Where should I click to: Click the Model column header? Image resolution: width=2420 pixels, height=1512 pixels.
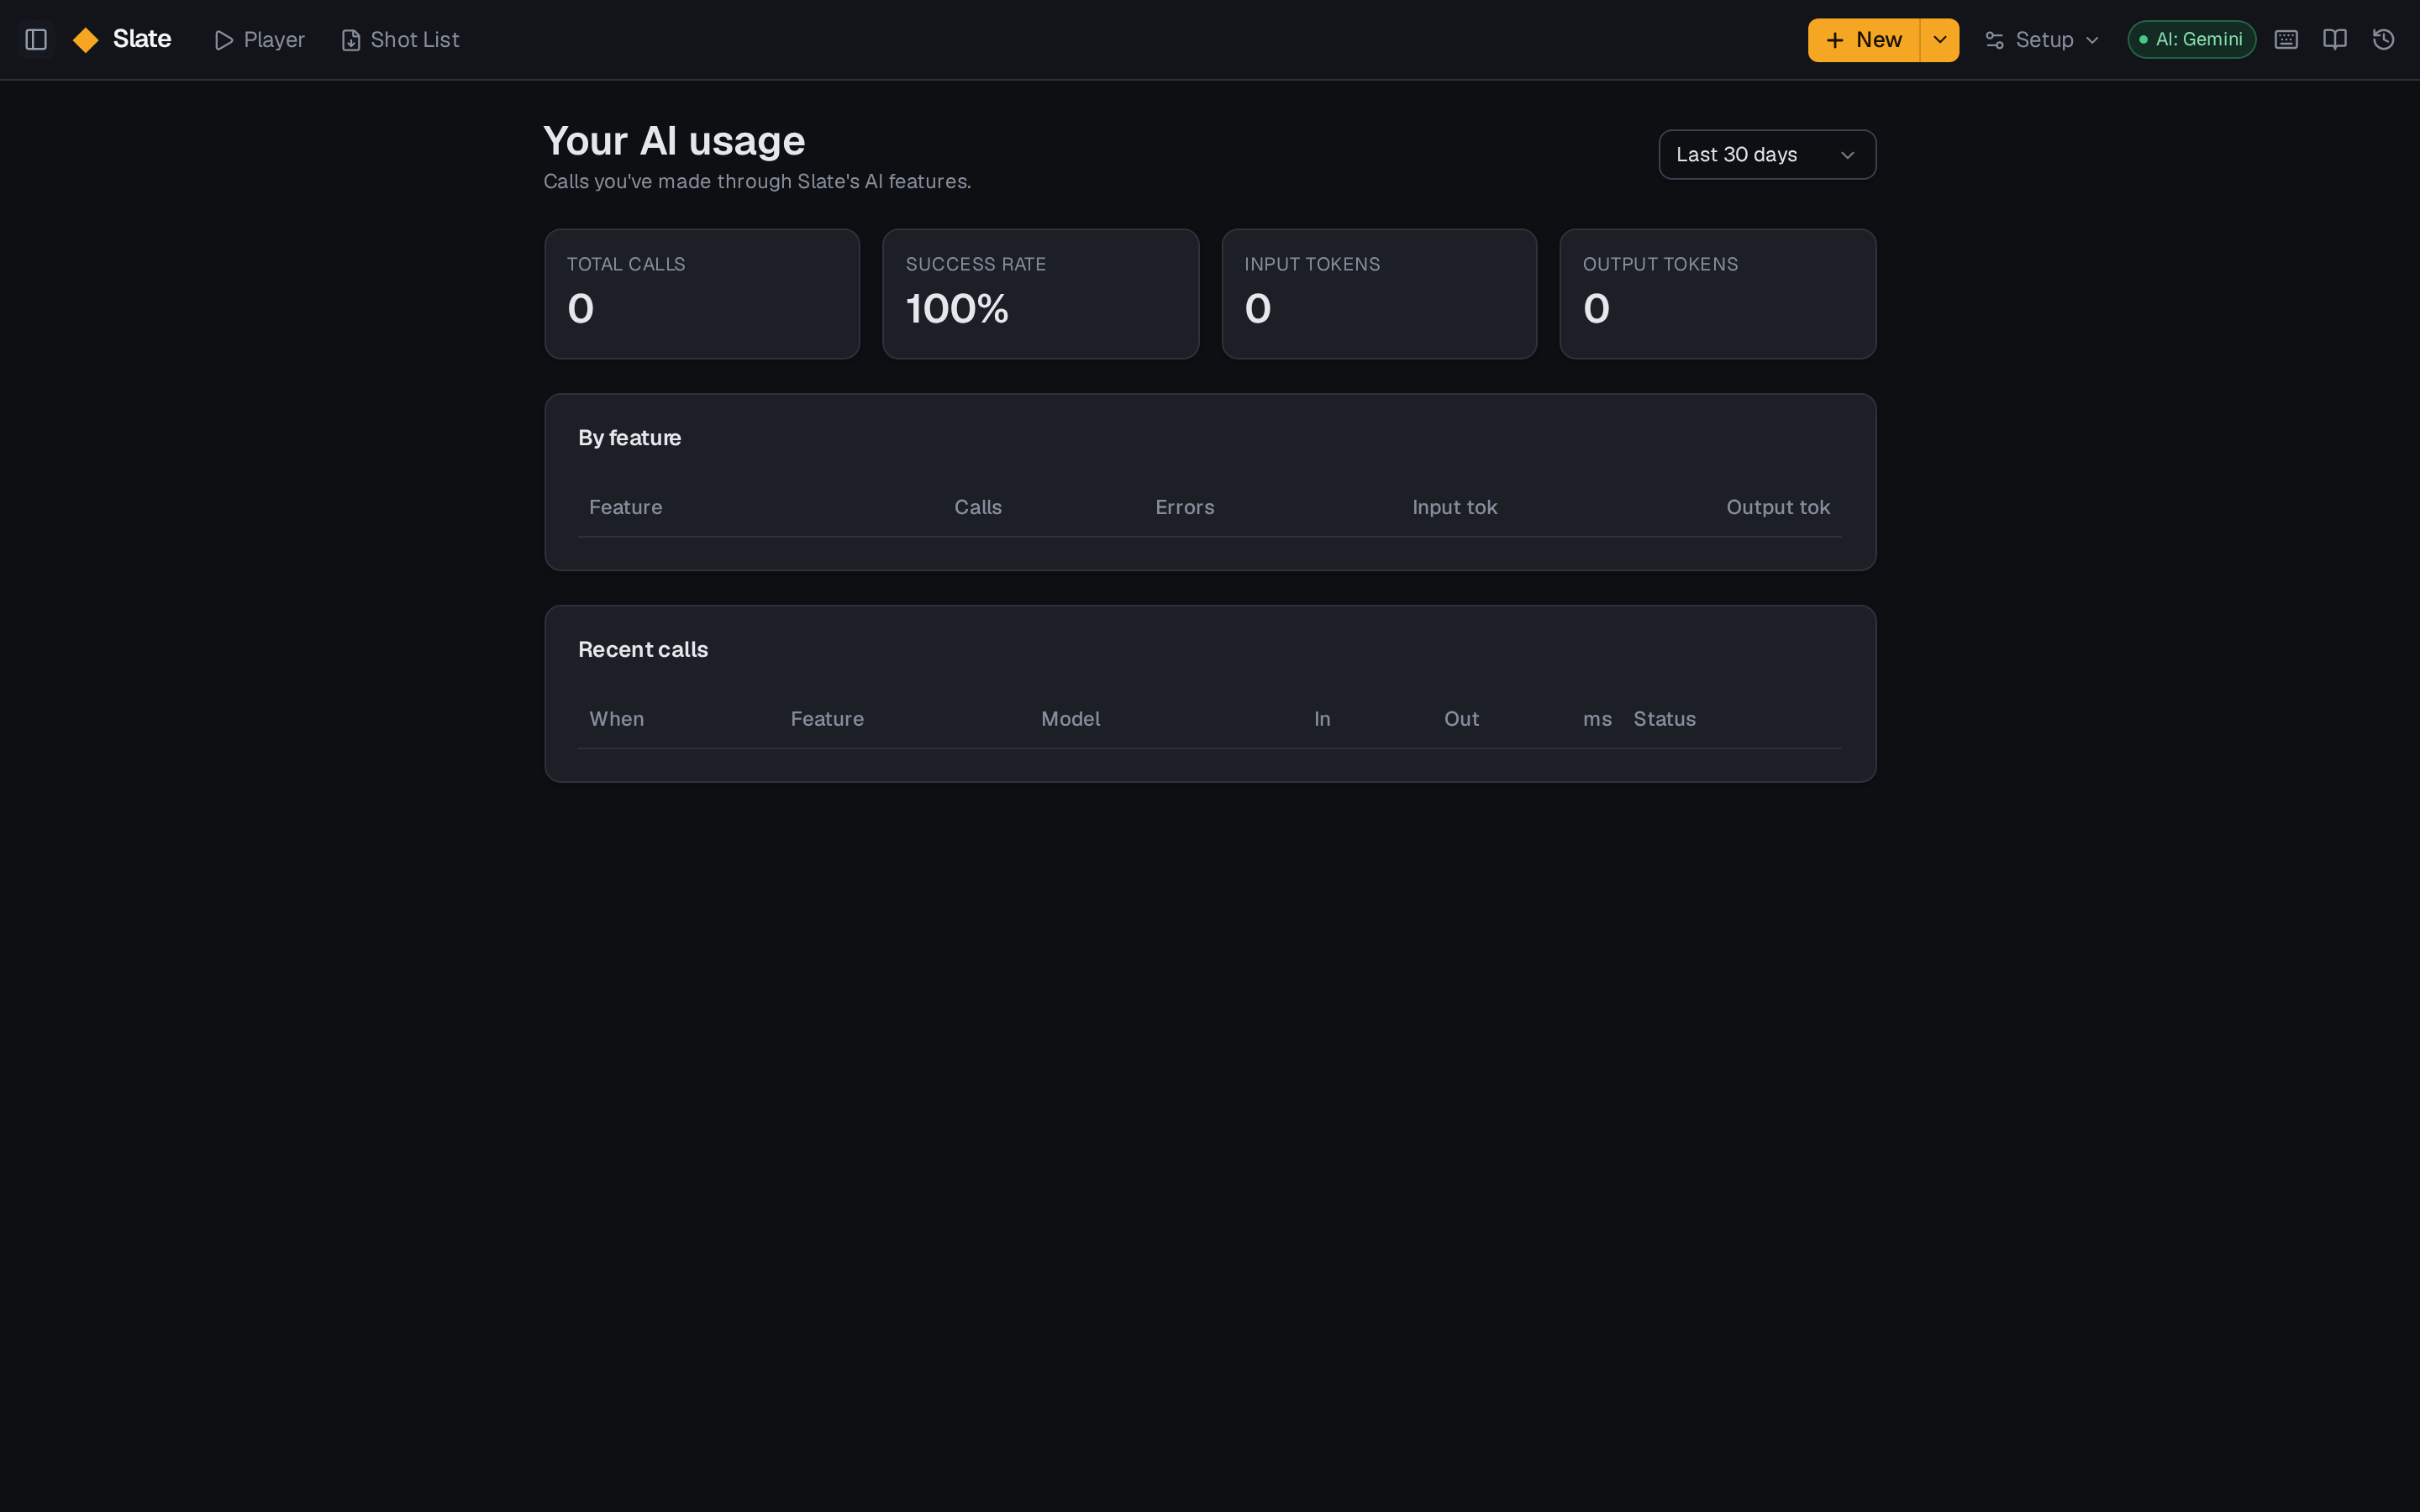click(x=1070, y=719)
